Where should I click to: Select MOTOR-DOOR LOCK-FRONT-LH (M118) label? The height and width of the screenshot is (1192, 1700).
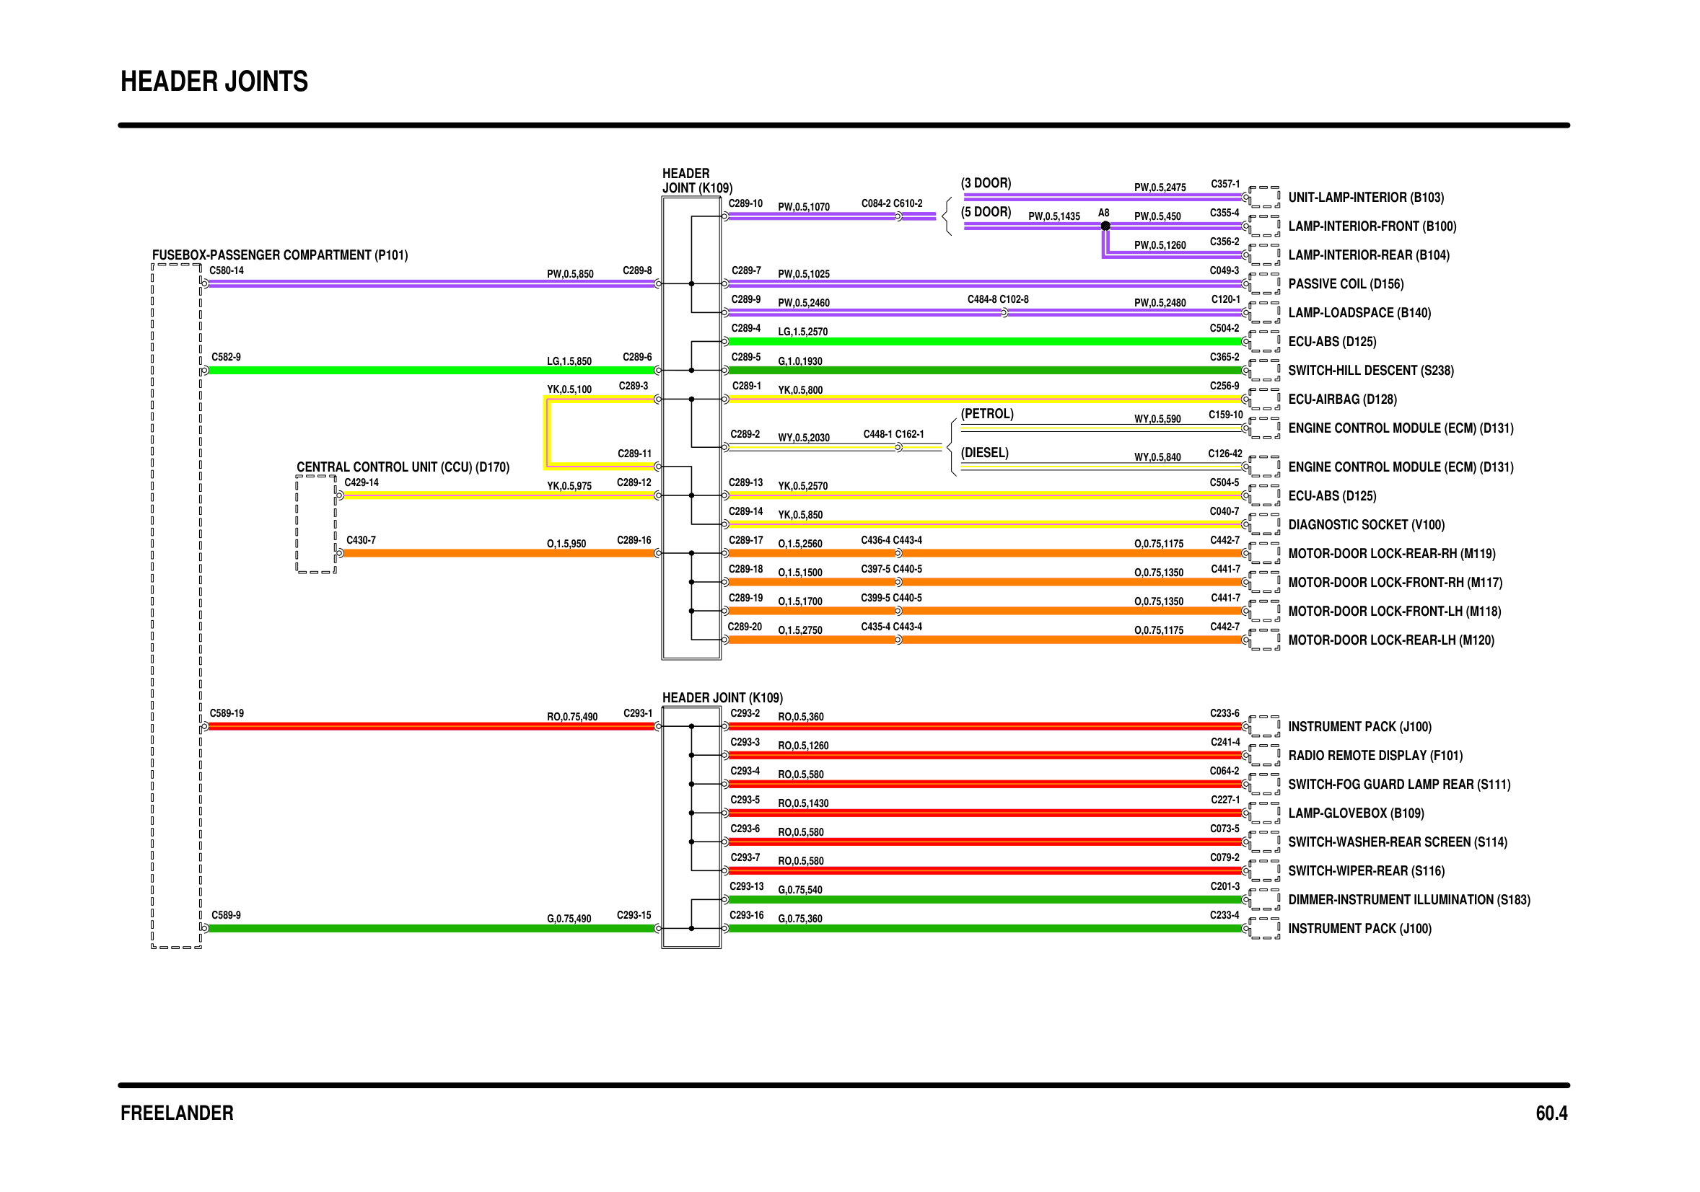tap(1394, 612)
